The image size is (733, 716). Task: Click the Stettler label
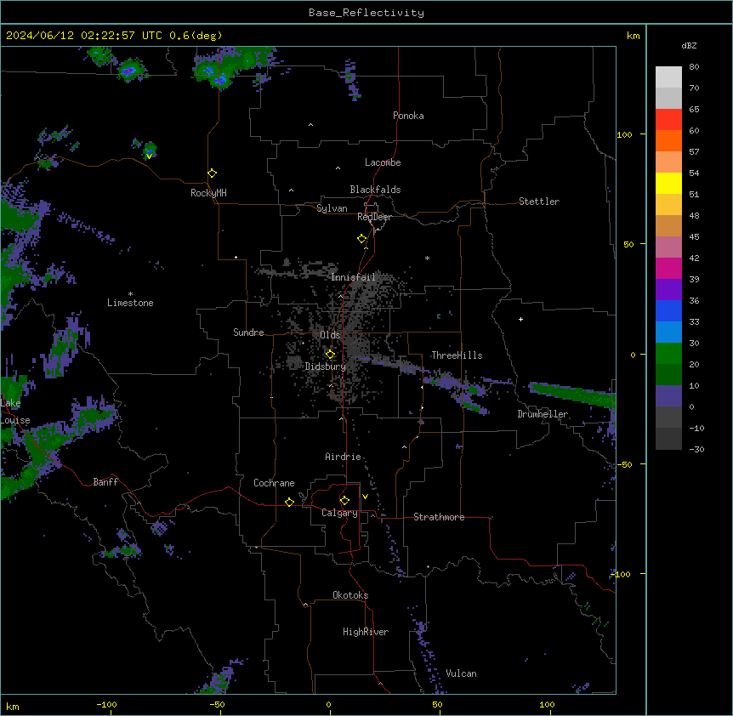coord(539,202)
